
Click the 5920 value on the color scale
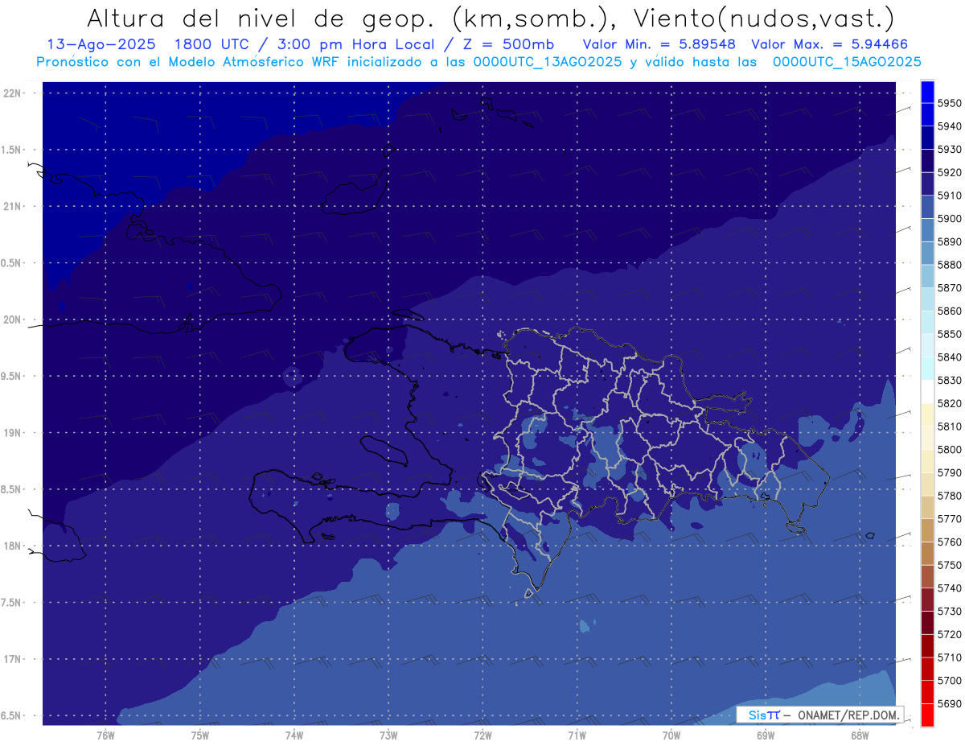point(950,172)
